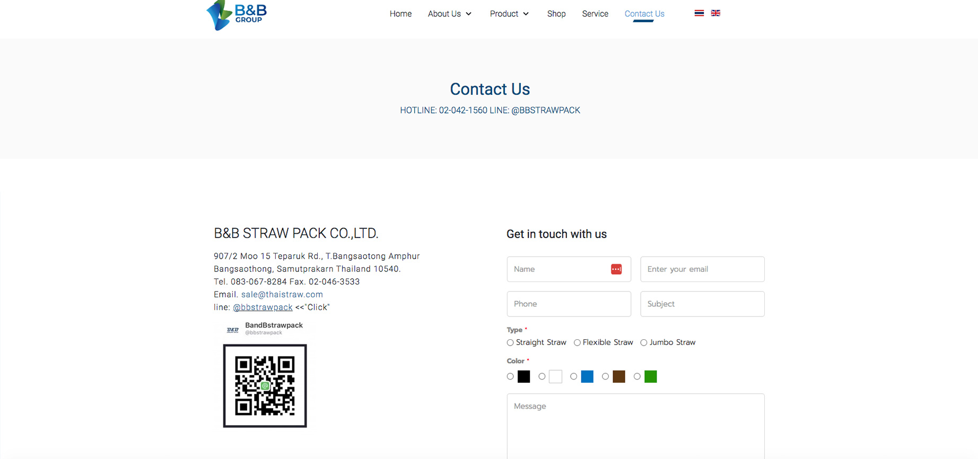The height and width of the screenshot is (459, 978).
Task: Open the @bbstrawpack LINE link
Action: click(x=263, y=307)
